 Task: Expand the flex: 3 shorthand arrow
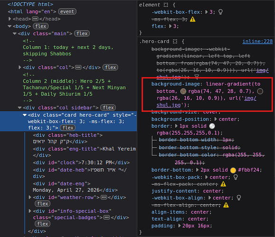170,26
